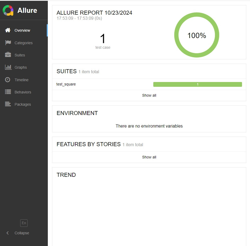Open the test_square suite row
Screen dimensions: 250x246
(x=149, y=84)
